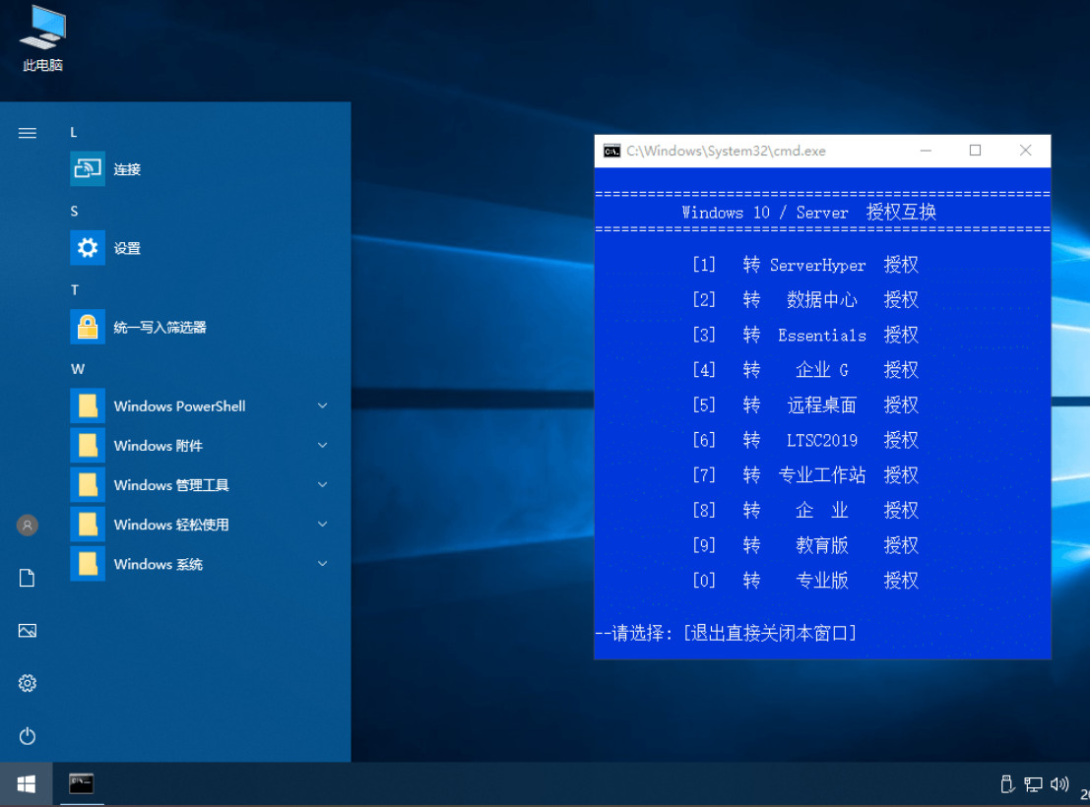The image size is (1090, 807).
Task: Click option [7] 转 专业工作站 授权
Action: click(x=805, y=475)
